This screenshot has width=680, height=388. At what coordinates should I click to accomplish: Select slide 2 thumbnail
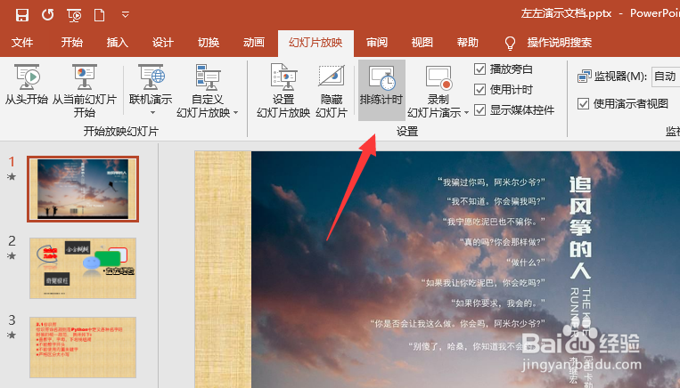point(83,268)
